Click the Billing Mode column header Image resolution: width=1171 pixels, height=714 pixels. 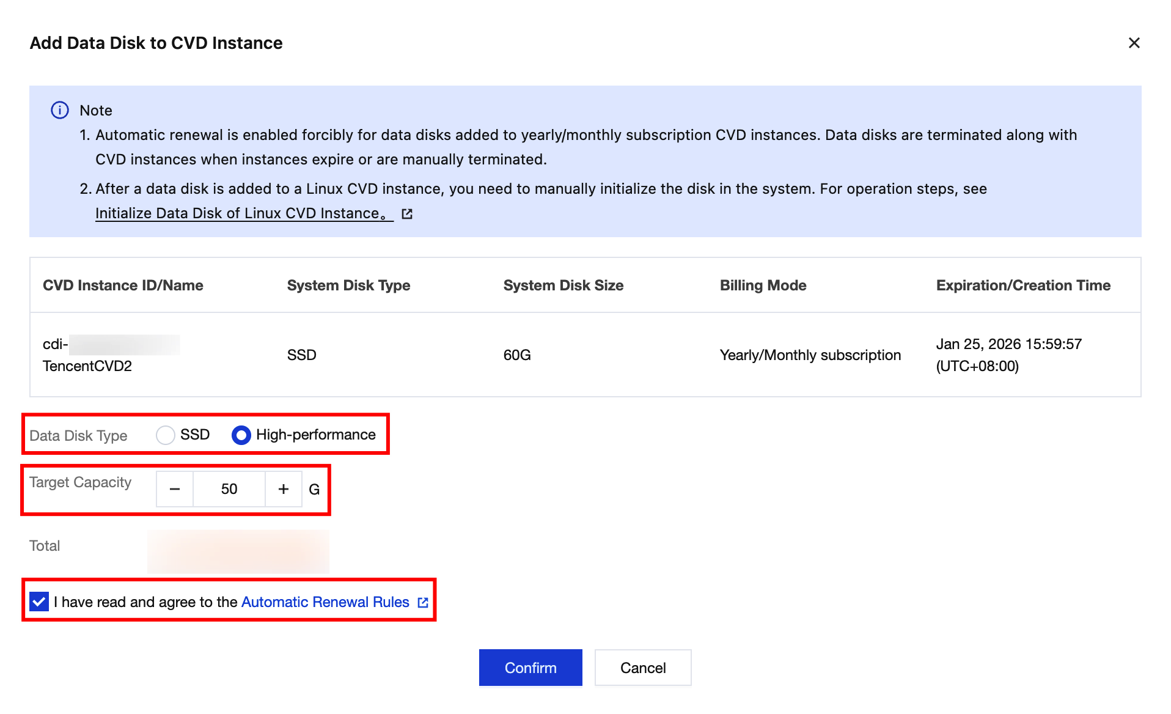763,285
